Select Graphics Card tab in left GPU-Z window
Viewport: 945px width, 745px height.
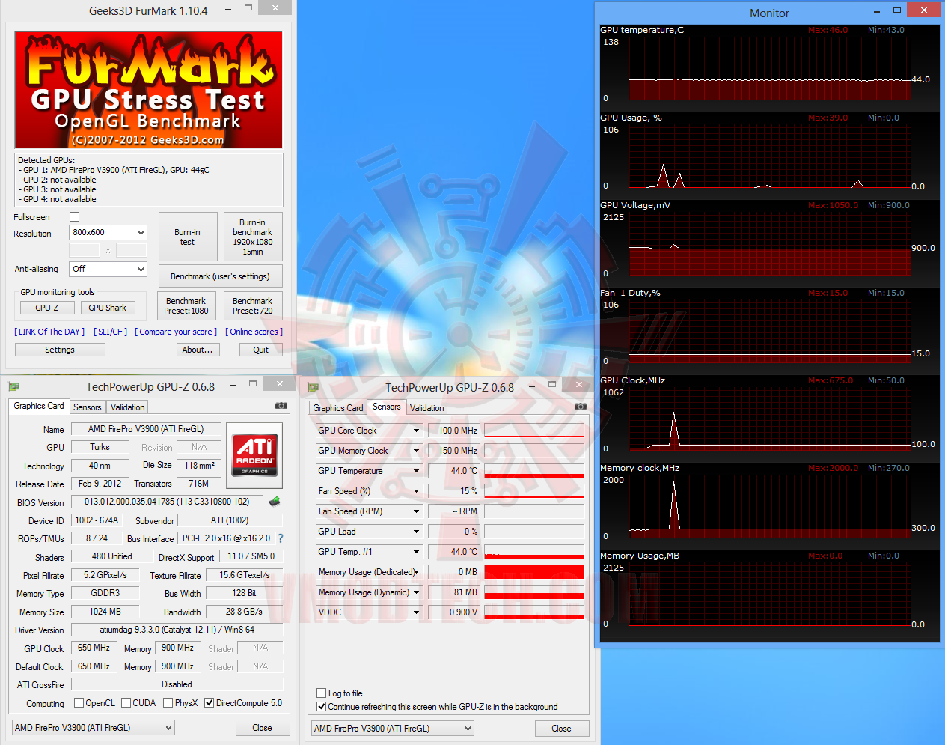click(x=39, y=406)
